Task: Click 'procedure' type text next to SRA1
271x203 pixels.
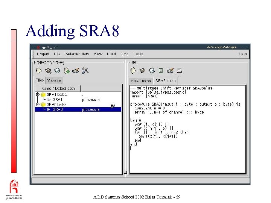Action: pyautogui.click(x=91, y=100)
